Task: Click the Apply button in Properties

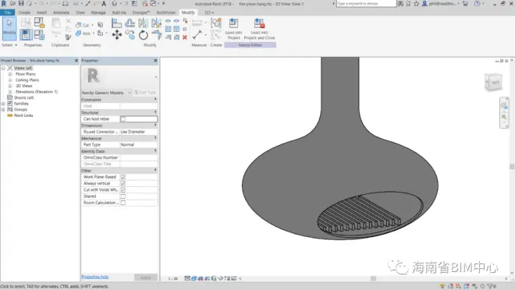Action: (x=146, y=278)
